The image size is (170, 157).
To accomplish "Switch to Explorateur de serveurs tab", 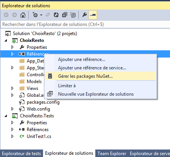I will point(150,154).
